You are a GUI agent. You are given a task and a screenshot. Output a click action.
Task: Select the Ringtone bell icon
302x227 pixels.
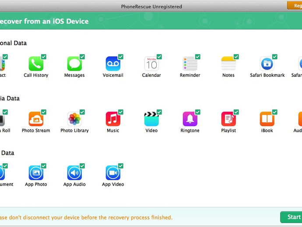pyautogui.click(x=190, y=119)
